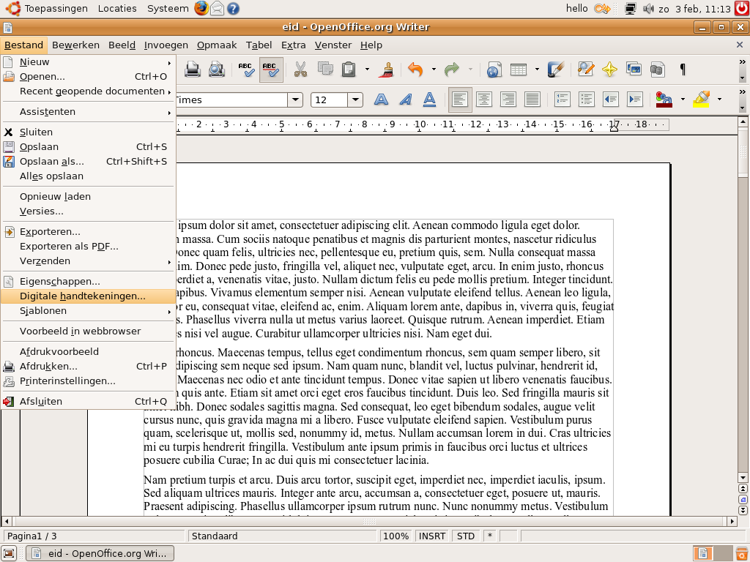The image size is (750, 562).
Task: Click the Standaard page style status field
Action: click(283, 536)
